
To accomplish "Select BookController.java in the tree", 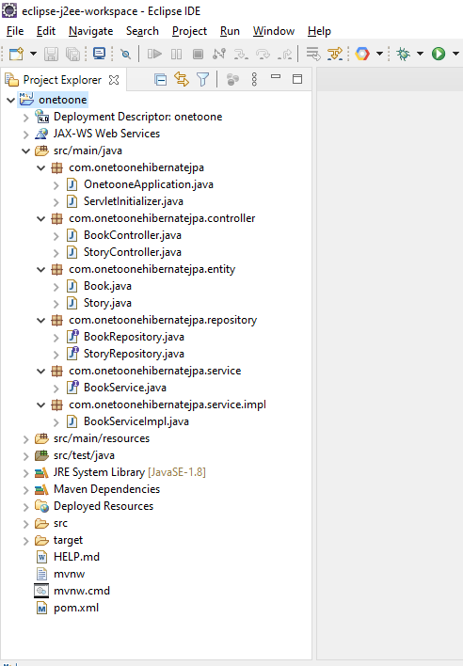I will click(133, 235).
